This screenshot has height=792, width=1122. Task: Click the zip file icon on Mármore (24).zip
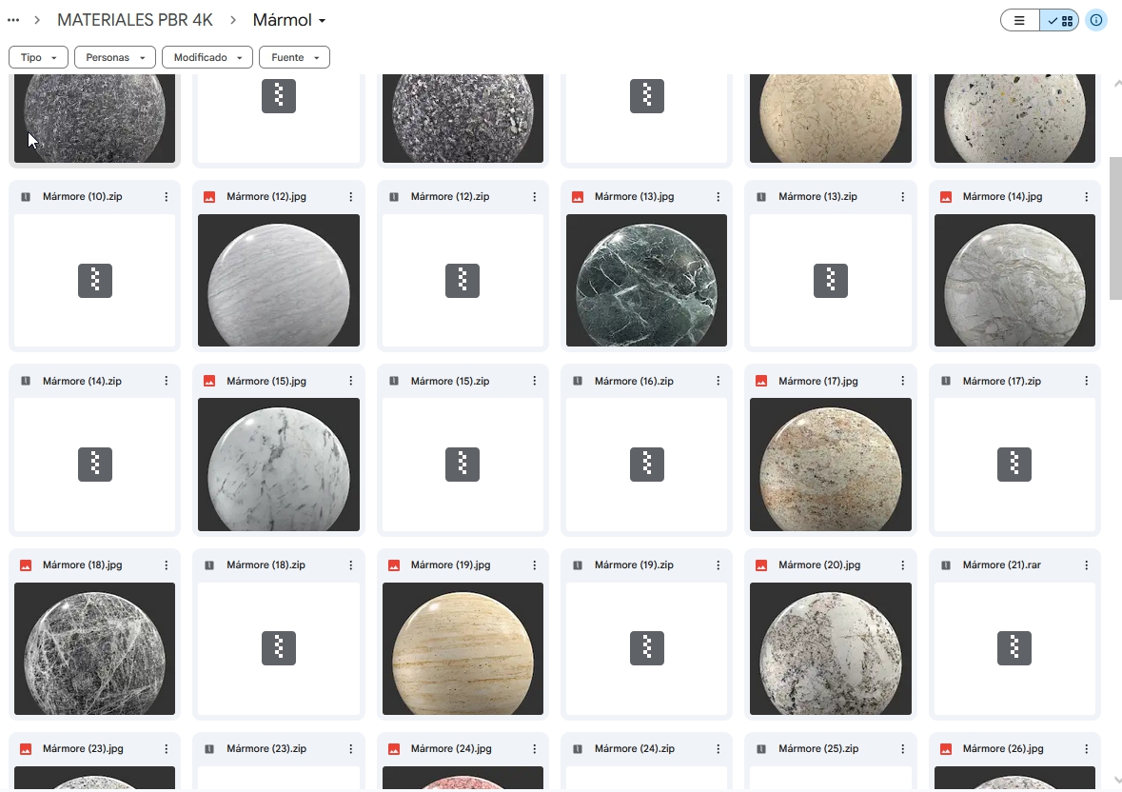(577, 748)
